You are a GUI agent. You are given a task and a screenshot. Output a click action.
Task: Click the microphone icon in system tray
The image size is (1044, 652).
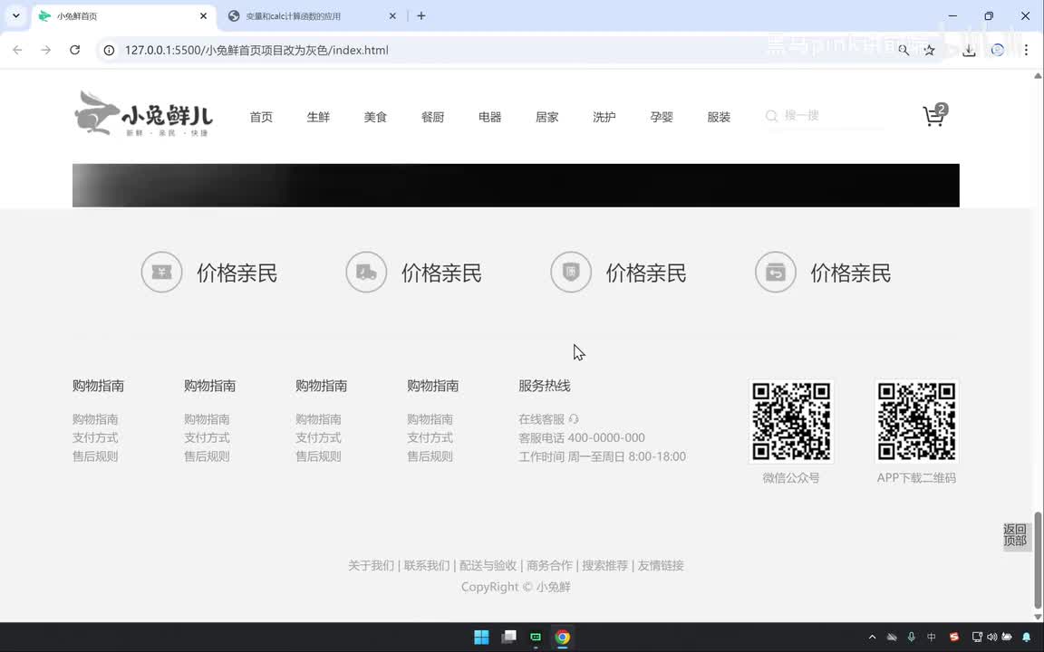(912, 638)
